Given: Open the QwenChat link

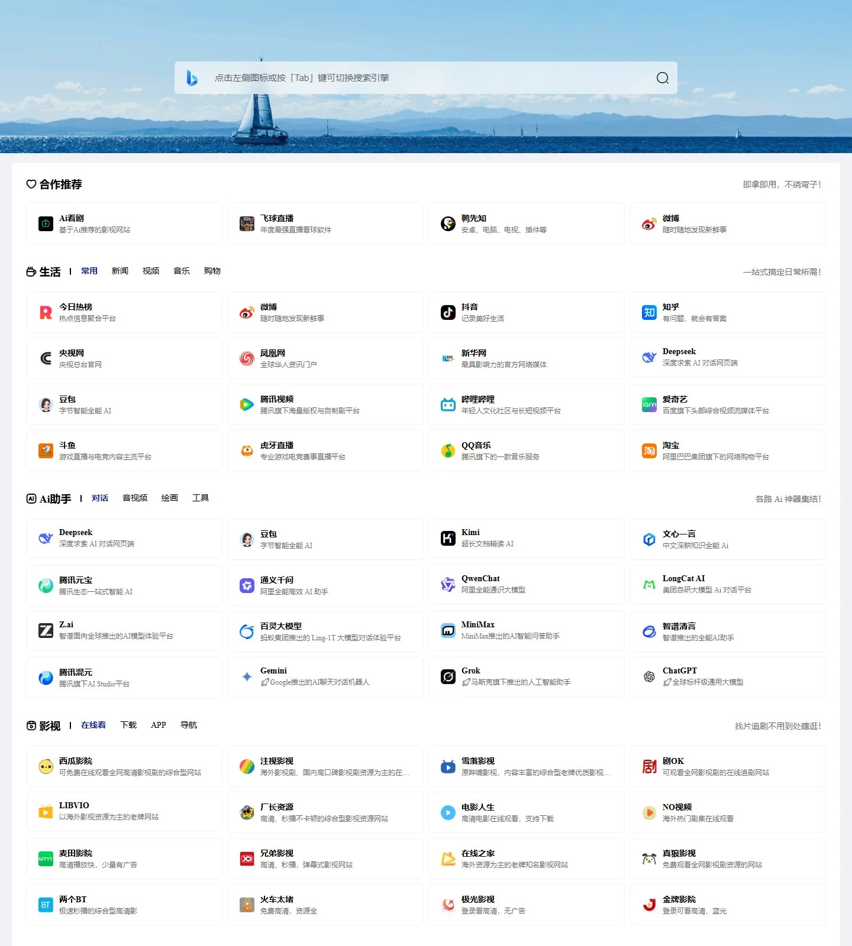Looking at the screenshot, I should (x=527, y=584).
